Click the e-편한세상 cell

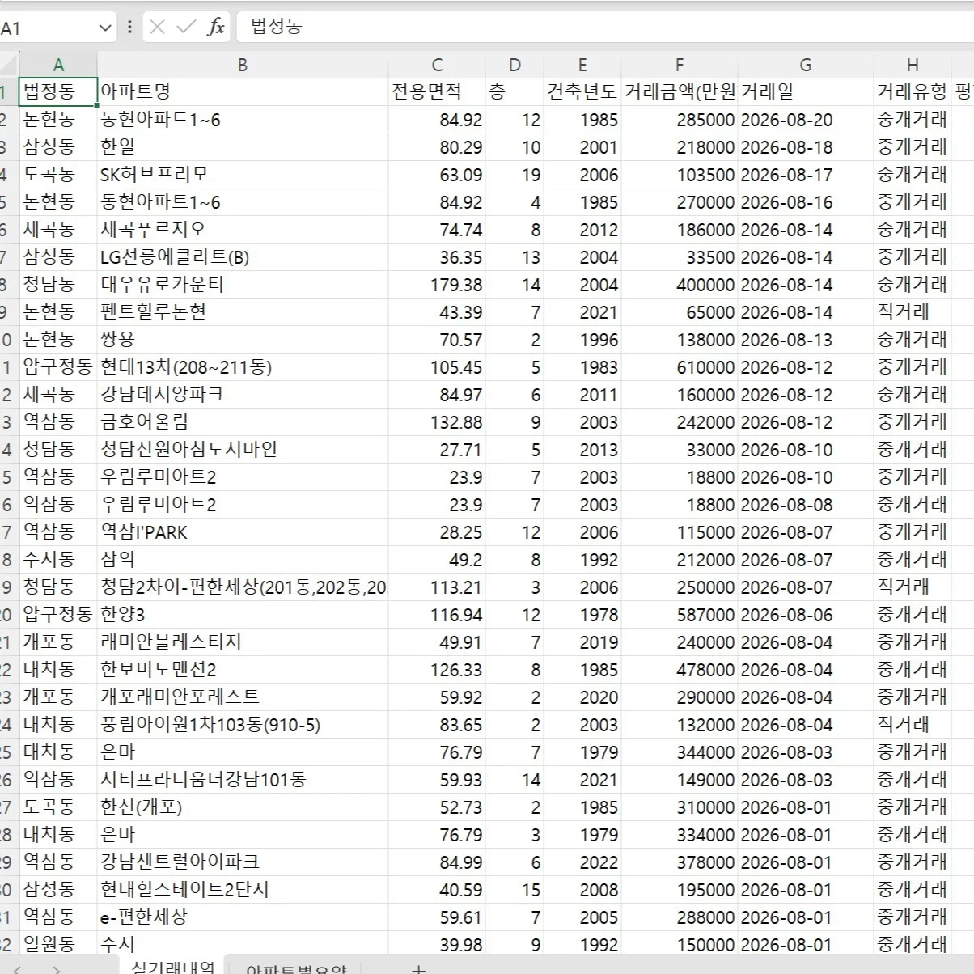click(x=243, y=917)
